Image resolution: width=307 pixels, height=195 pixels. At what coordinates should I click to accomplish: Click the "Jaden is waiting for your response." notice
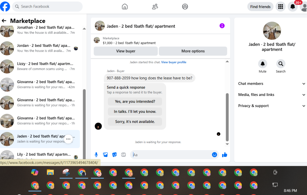[x=158, y=142]
